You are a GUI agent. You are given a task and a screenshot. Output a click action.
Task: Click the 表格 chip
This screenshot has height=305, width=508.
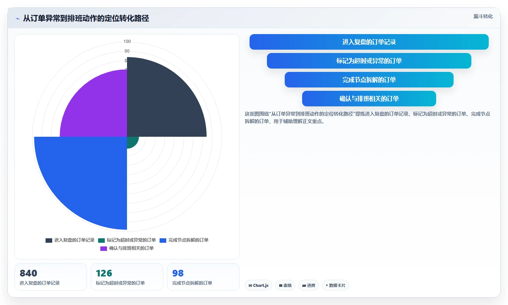(285, 285)
